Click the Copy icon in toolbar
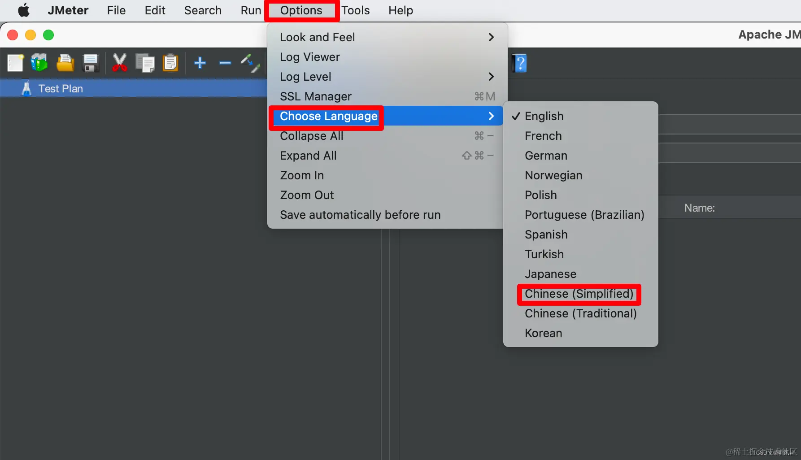Screen dimensions: 801x460 point(145,63)
